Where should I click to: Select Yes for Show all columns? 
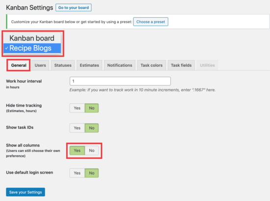coord(77,150)
